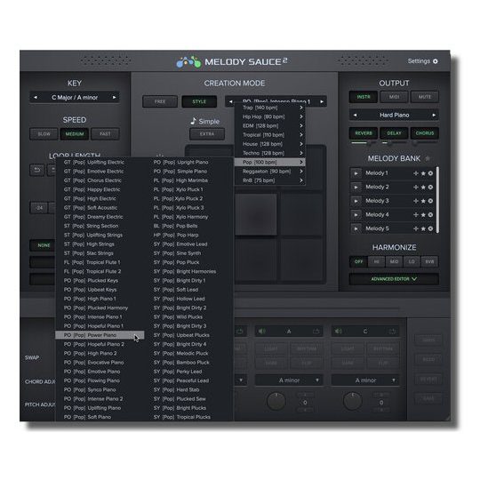Viewport: 480px width, 480px height.
Task: Click the speaker icon on chord A pad
Action: pyautogui.click(x=262, y=332)
